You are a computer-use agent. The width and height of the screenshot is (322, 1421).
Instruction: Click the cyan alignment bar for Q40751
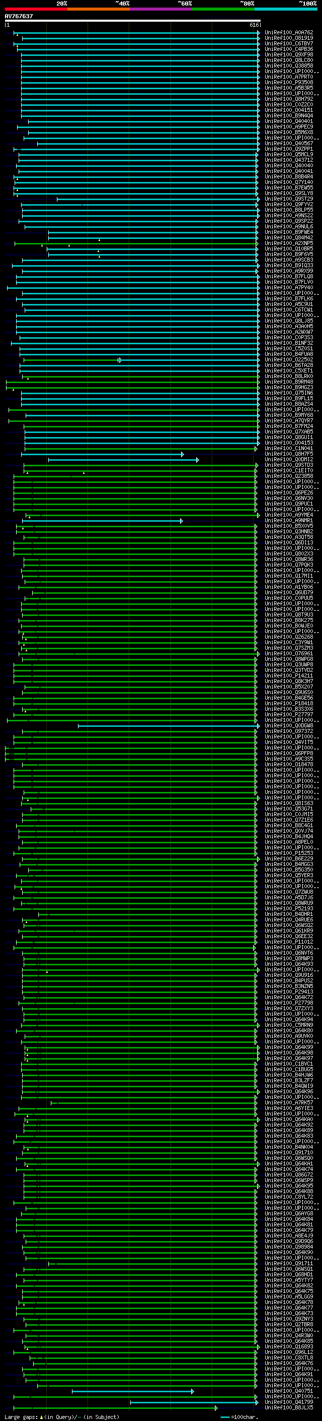point(133,1391)
